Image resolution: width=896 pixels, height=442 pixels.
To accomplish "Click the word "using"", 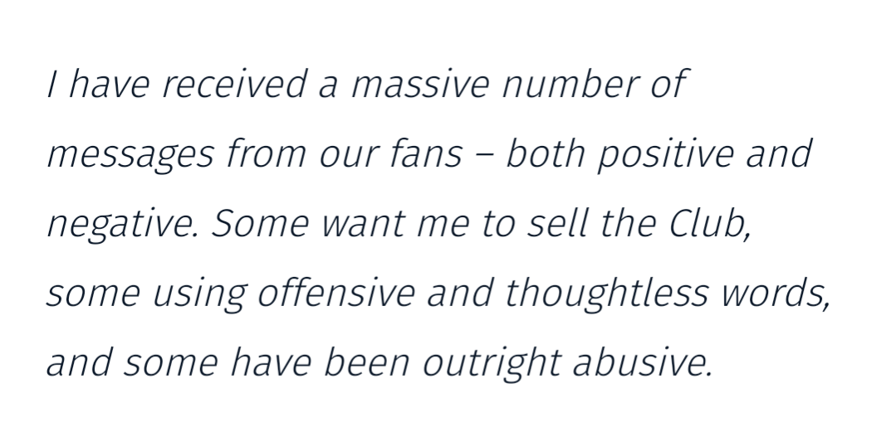I will pyautogui.click(x=198, y=295).
